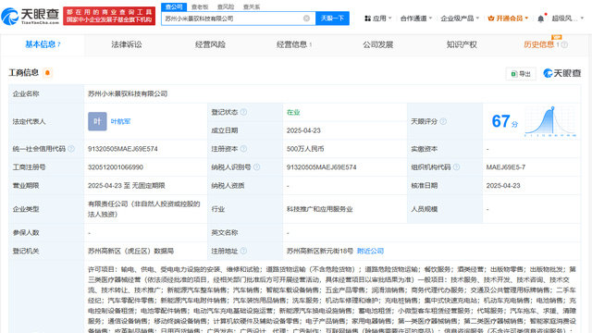This screenshot has width=592, height=333.
Task: Click the 苏州高新区（虎丘区）数据局 registration authority
Action: [x=130, y=251]
